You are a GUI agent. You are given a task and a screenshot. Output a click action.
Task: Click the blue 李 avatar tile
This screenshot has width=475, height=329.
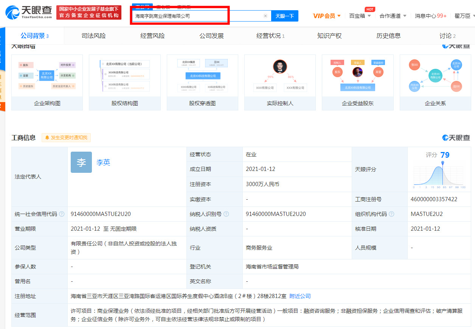(81, 162)
